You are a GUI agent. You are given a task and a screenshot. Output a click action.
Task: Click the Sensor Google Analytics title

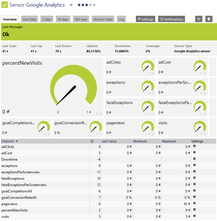point(37,5)
